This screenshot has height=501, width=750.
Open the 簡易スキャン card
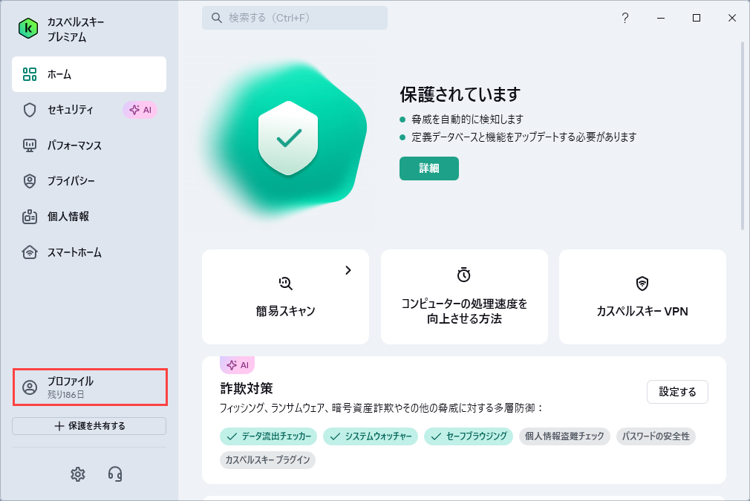coord(286,296)
